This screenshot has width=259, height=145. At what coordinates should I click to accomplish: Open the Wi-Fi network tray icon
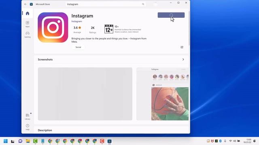point(231,141)
